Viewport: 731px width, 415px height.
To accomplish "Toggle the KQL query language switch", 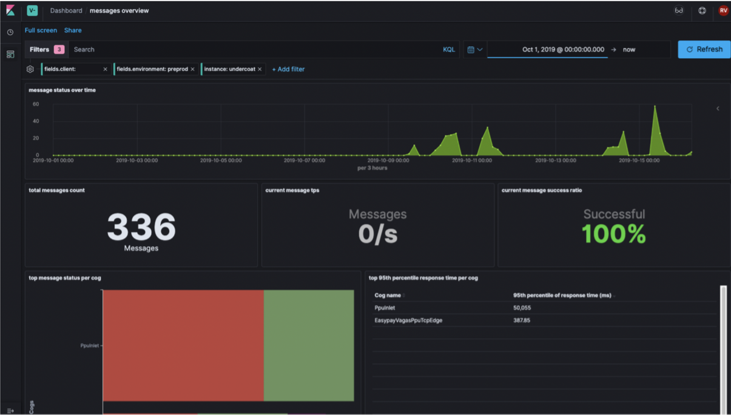I will coord(448,50).
